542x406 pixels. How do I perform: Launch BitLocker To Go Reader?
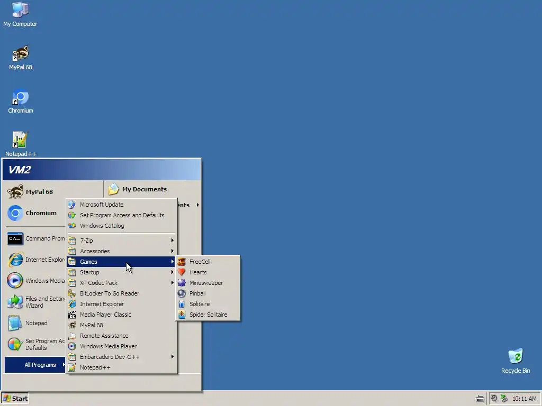click(x=122, y=293)
